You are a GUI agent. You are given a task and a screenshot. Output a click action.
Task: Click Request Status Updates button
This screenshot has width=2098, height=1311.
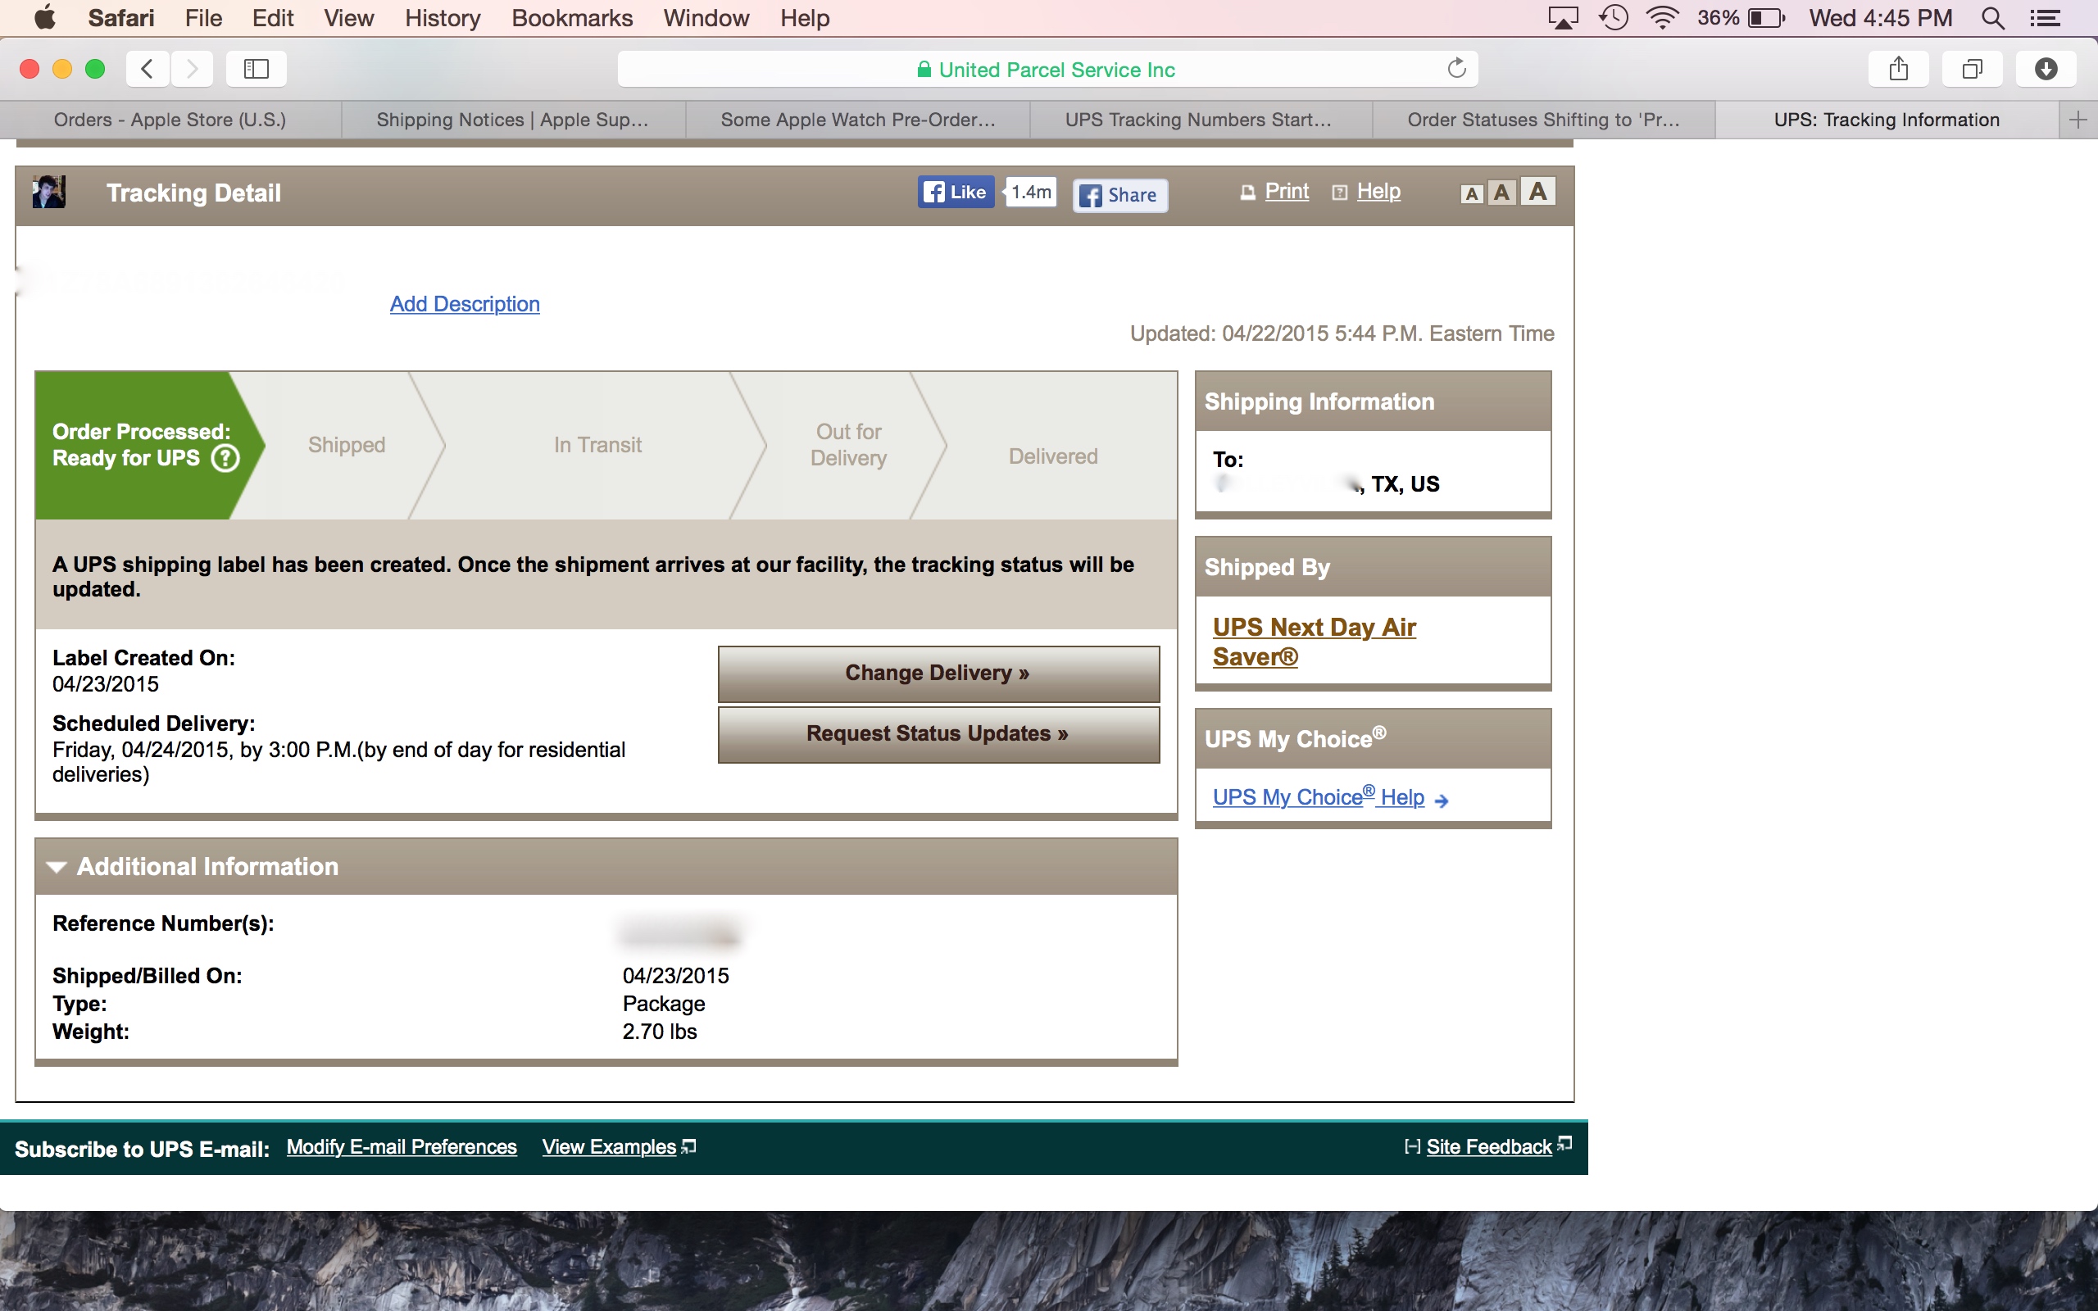point(938,734)
